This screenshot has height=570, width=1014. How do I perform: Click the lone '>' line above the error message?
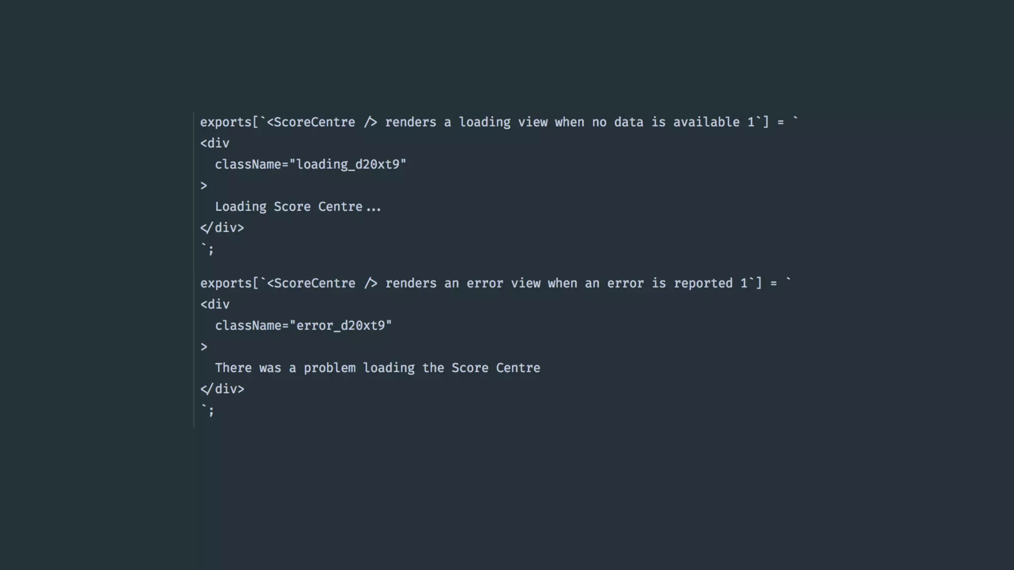pyautogui.click(x=203, y=346)
